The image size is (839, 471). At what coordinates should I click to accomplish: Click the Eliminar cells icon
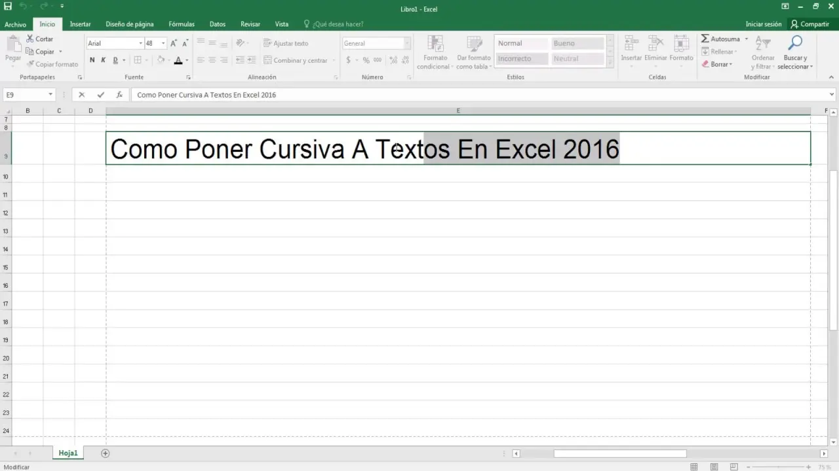click(655, 44)
